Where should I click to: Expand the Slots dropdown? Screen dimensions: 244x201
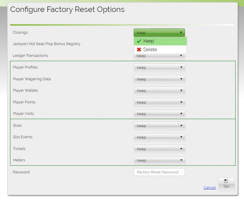pyautogui.click(x=159, y=126)
